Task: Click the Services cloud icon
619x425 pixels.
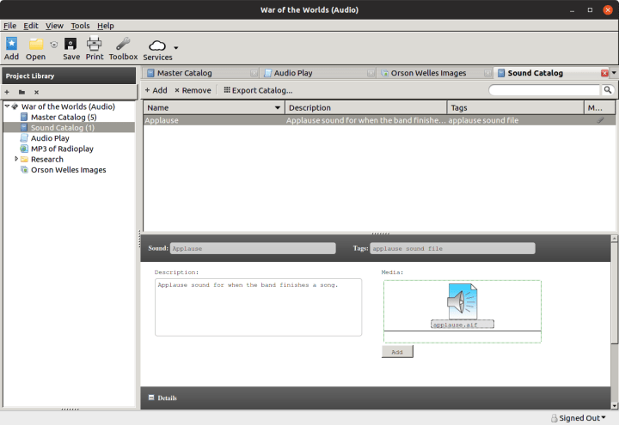Action: 157,50
